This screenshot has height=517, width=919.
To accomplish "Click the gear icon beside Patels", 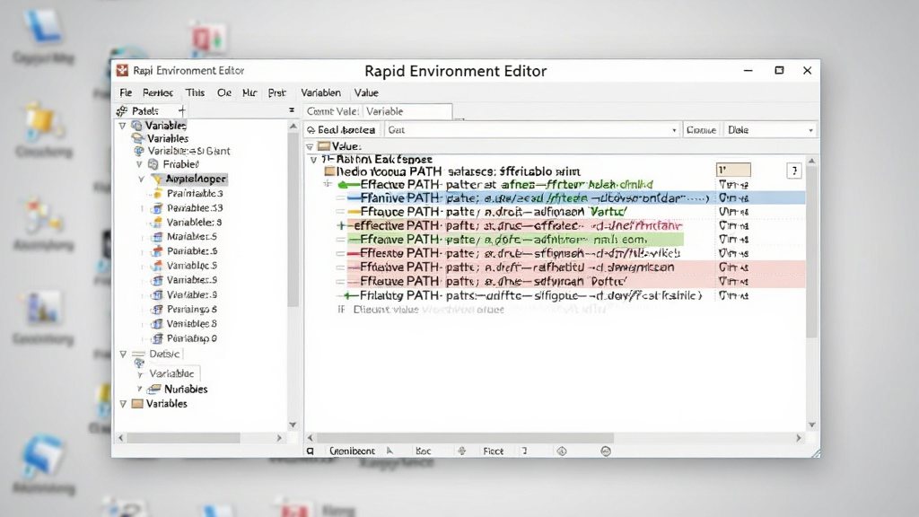I will (122, 110).
